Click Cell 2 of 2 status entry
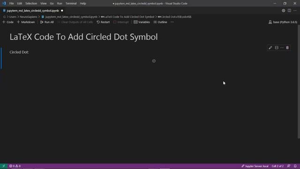The height and width of the screenshot is (169, 300). point(277,166)
